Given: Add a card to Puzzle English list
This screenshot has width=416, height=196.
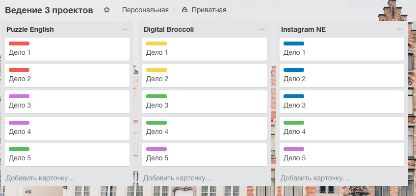Looking at the screenshot, I should click(41, 178).
